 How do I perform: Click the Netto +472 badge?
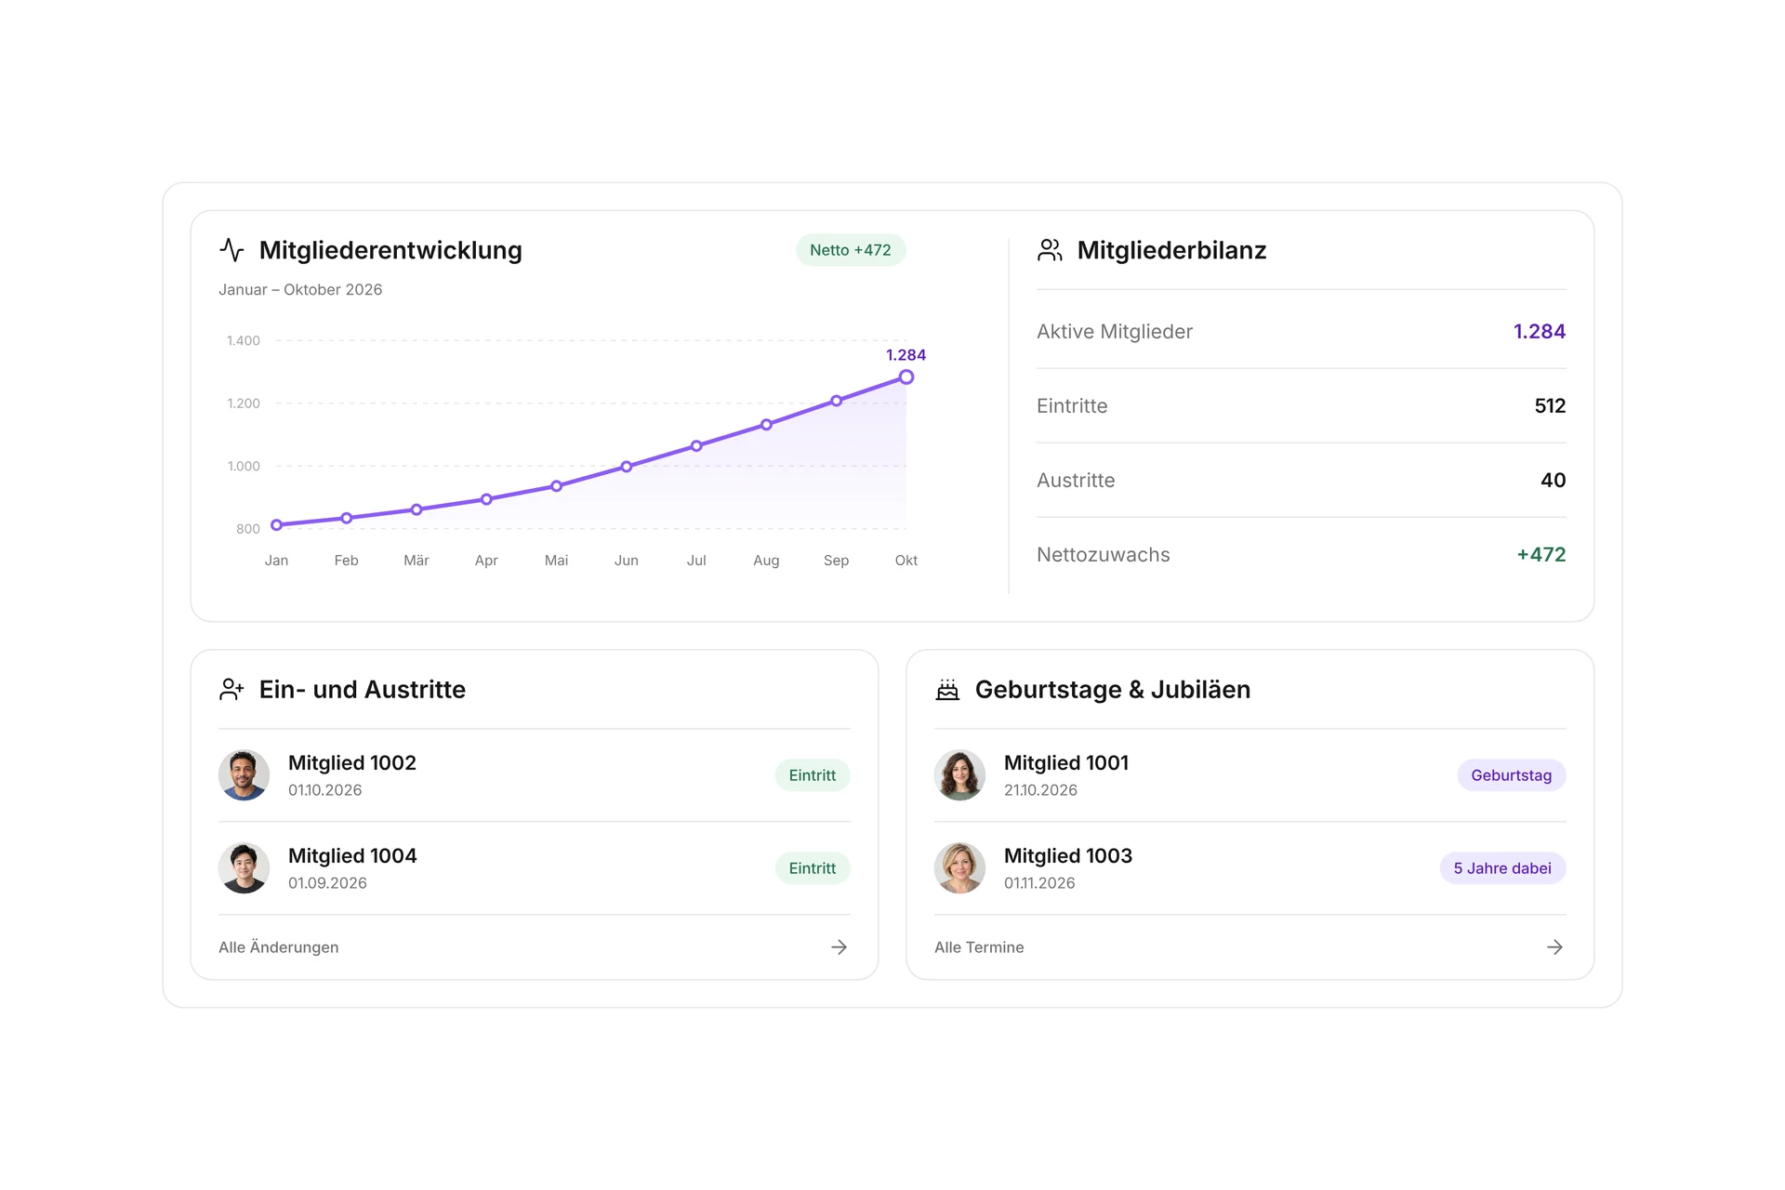(x=851, y=250)
